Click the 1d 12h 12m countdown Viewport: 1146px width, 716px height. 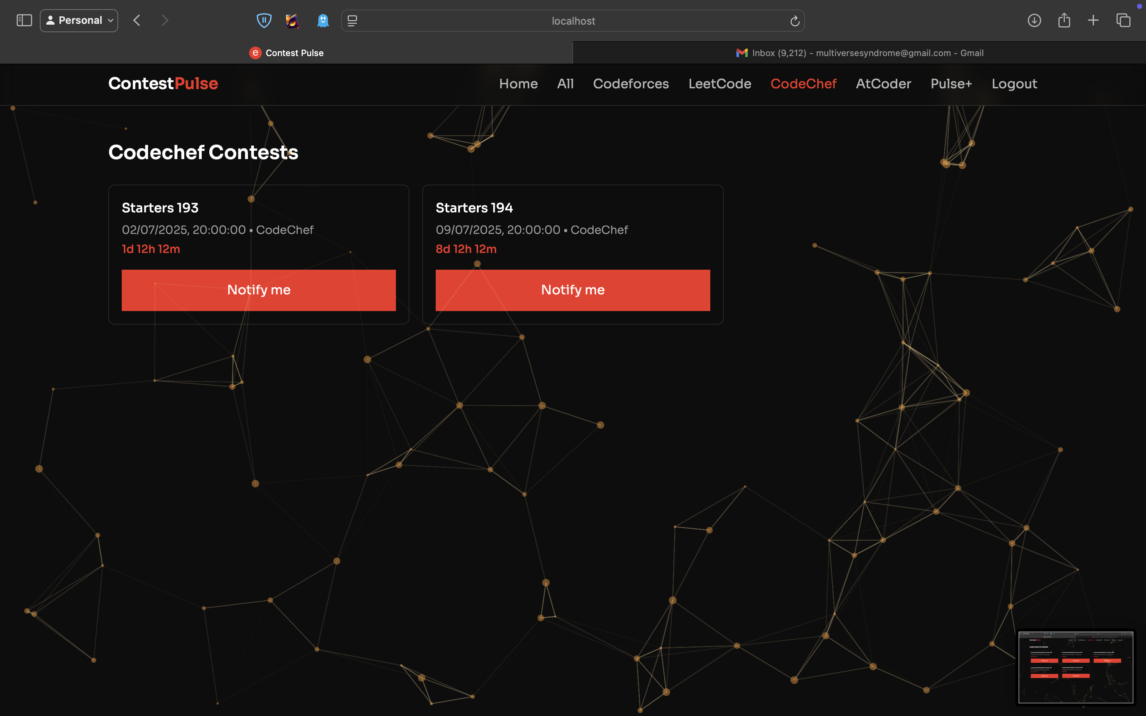[x=150, y=249]
